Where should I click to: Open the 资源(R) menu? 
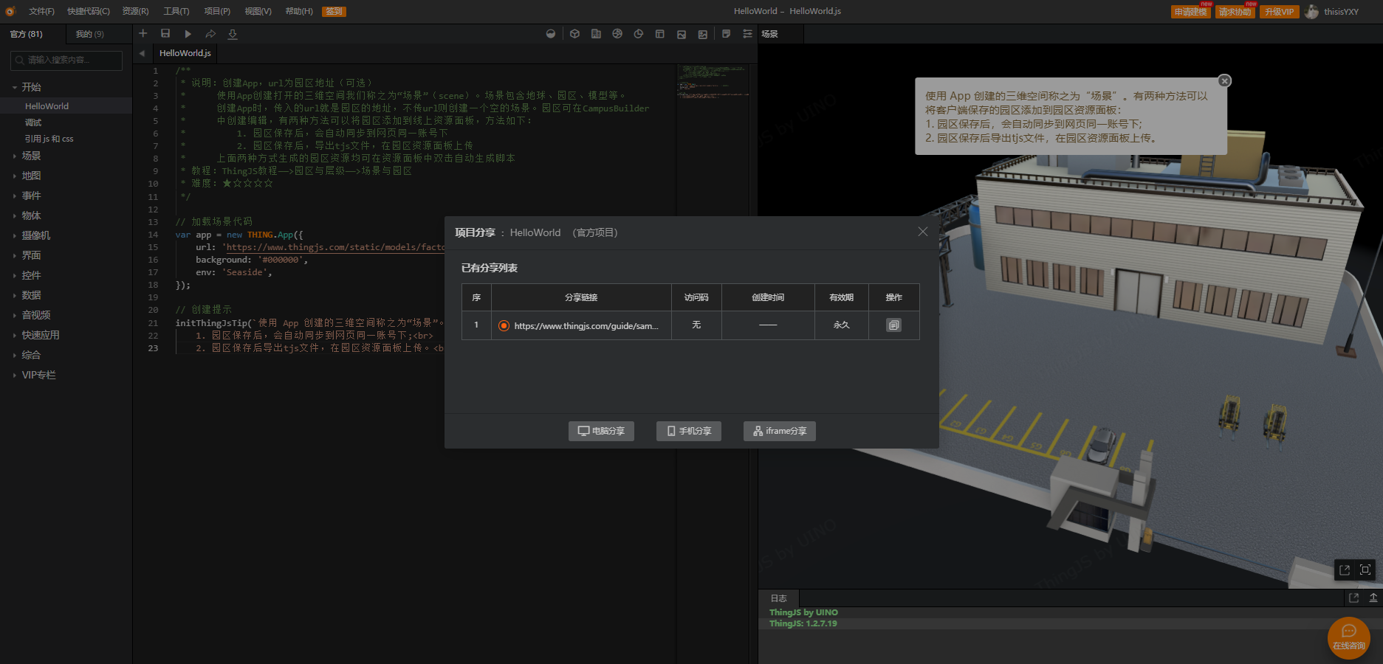coord(135,11)
